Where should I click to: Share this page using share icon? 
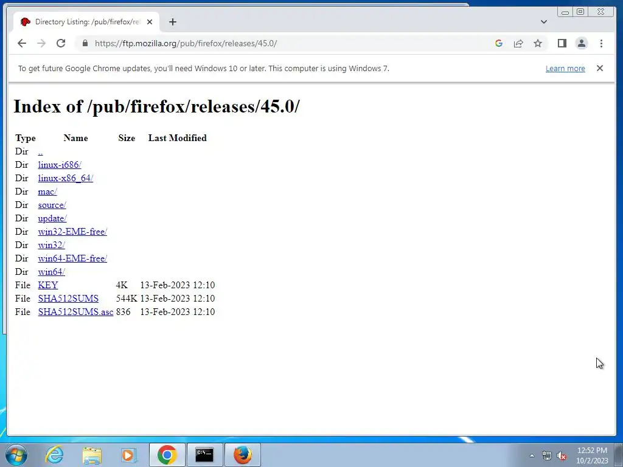[518, 43]
